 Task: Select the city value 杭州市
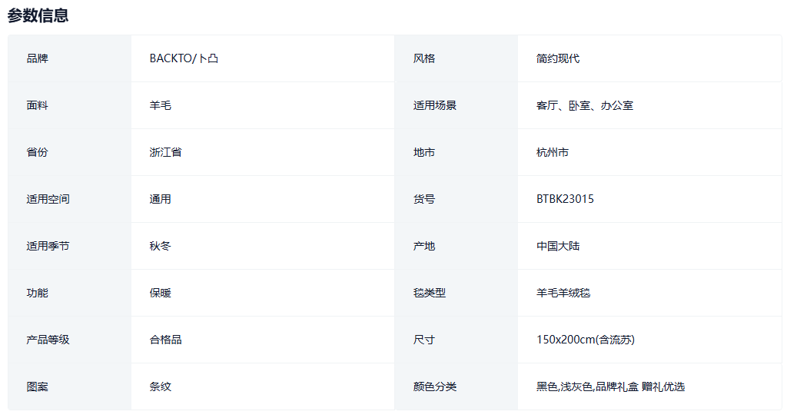(553, 152)
